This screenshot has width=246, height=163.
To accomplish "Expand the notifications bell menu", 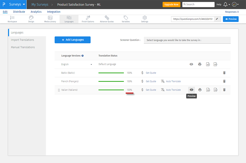I will coord(226,5).
